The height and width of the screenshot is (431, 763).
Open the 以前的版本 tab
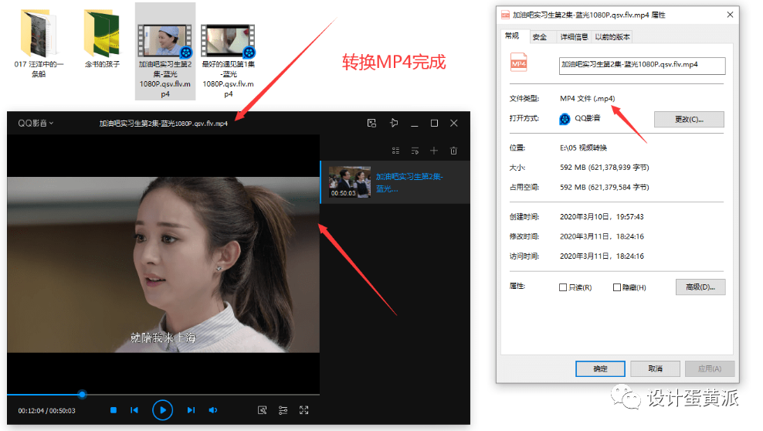612,37
